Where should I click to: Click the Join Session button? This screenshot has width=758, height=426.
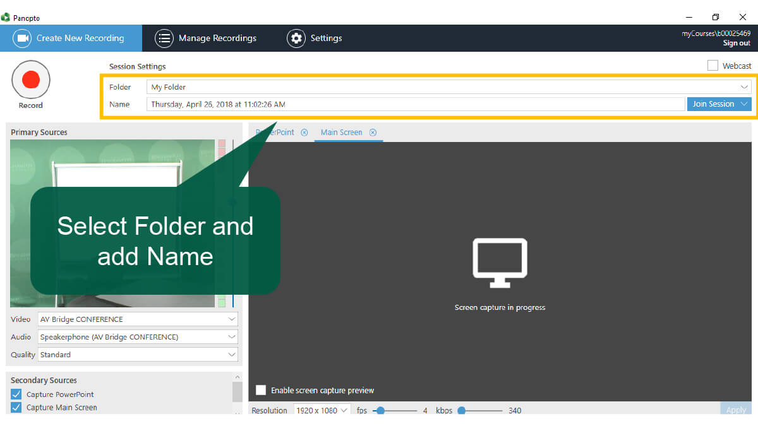coord(713,104)
